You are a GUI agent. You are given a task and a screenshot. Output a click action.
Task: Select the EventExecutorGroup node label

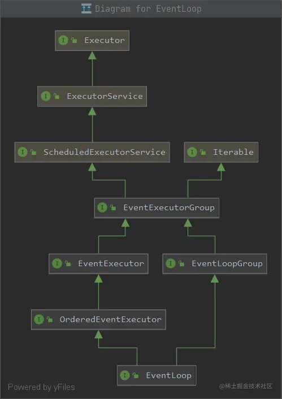(169, 207)
